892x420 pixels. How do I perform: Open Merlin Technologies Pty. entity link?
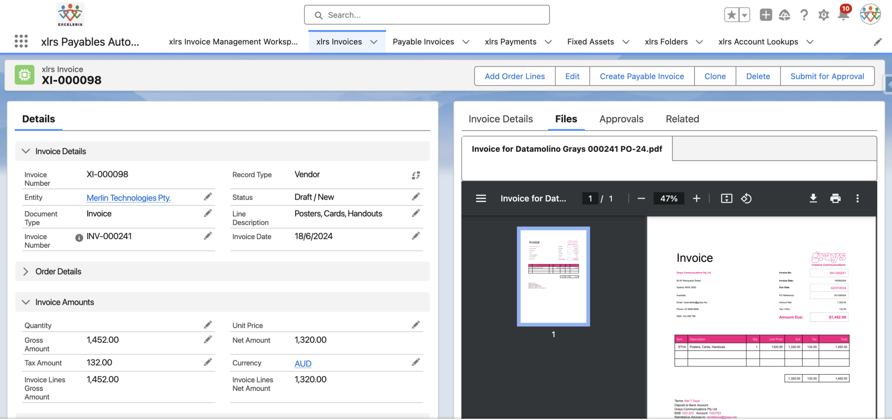pyautogui.click(x=128, y=198)
